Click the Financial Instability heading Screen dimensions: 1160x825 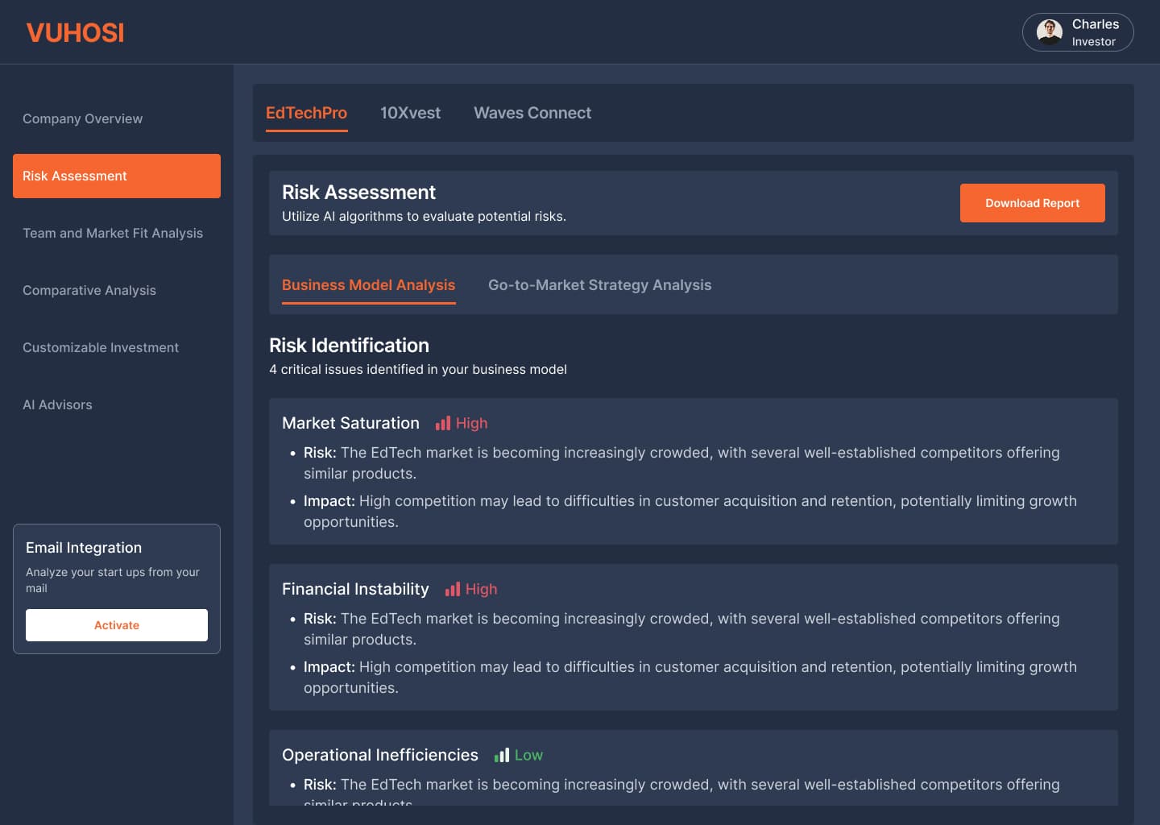[355, 589]
